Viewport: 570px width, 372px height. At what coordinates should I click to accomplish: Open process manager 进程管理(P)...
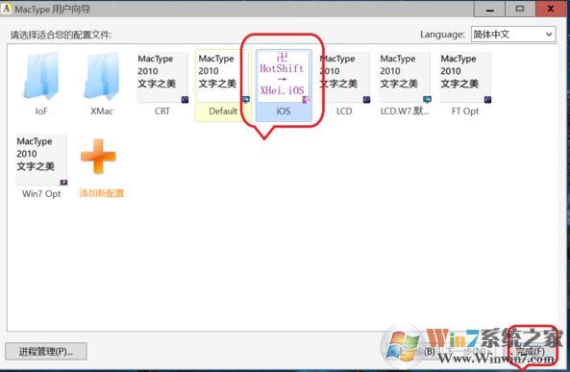46,351
